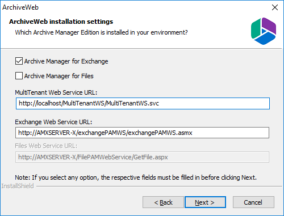The image size is (284, 216).
Task: Click the 'ArchiveWeb installation settings' heading
Action: coord(61,22)
